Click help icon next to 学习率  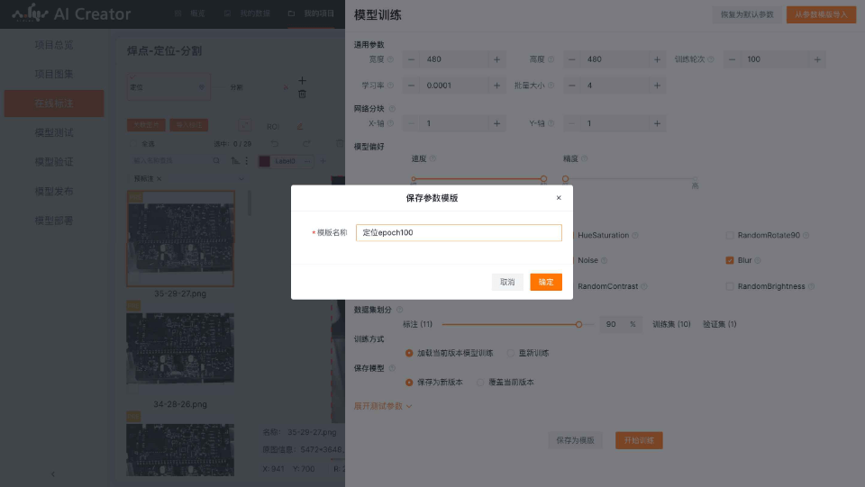[x=390, y=86]
